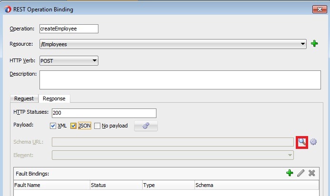Select the Response tab
Screen dimensions: 330x196
coord(54,98)
